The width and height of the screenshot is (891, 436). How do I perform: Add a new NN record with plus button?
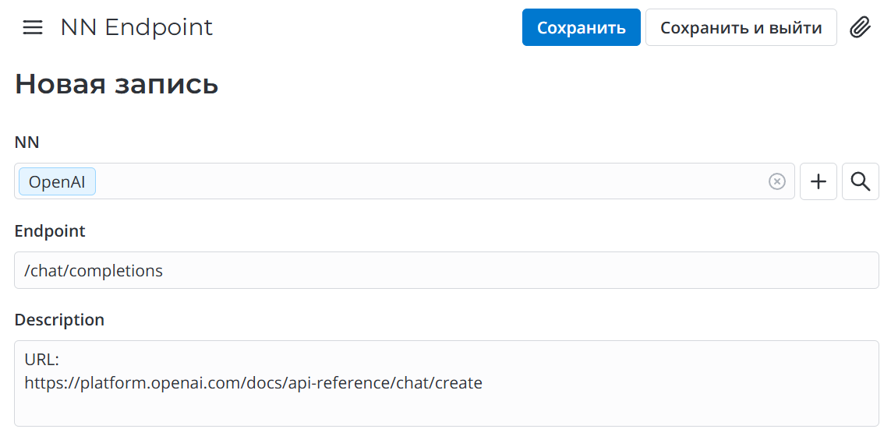[819, 181]
